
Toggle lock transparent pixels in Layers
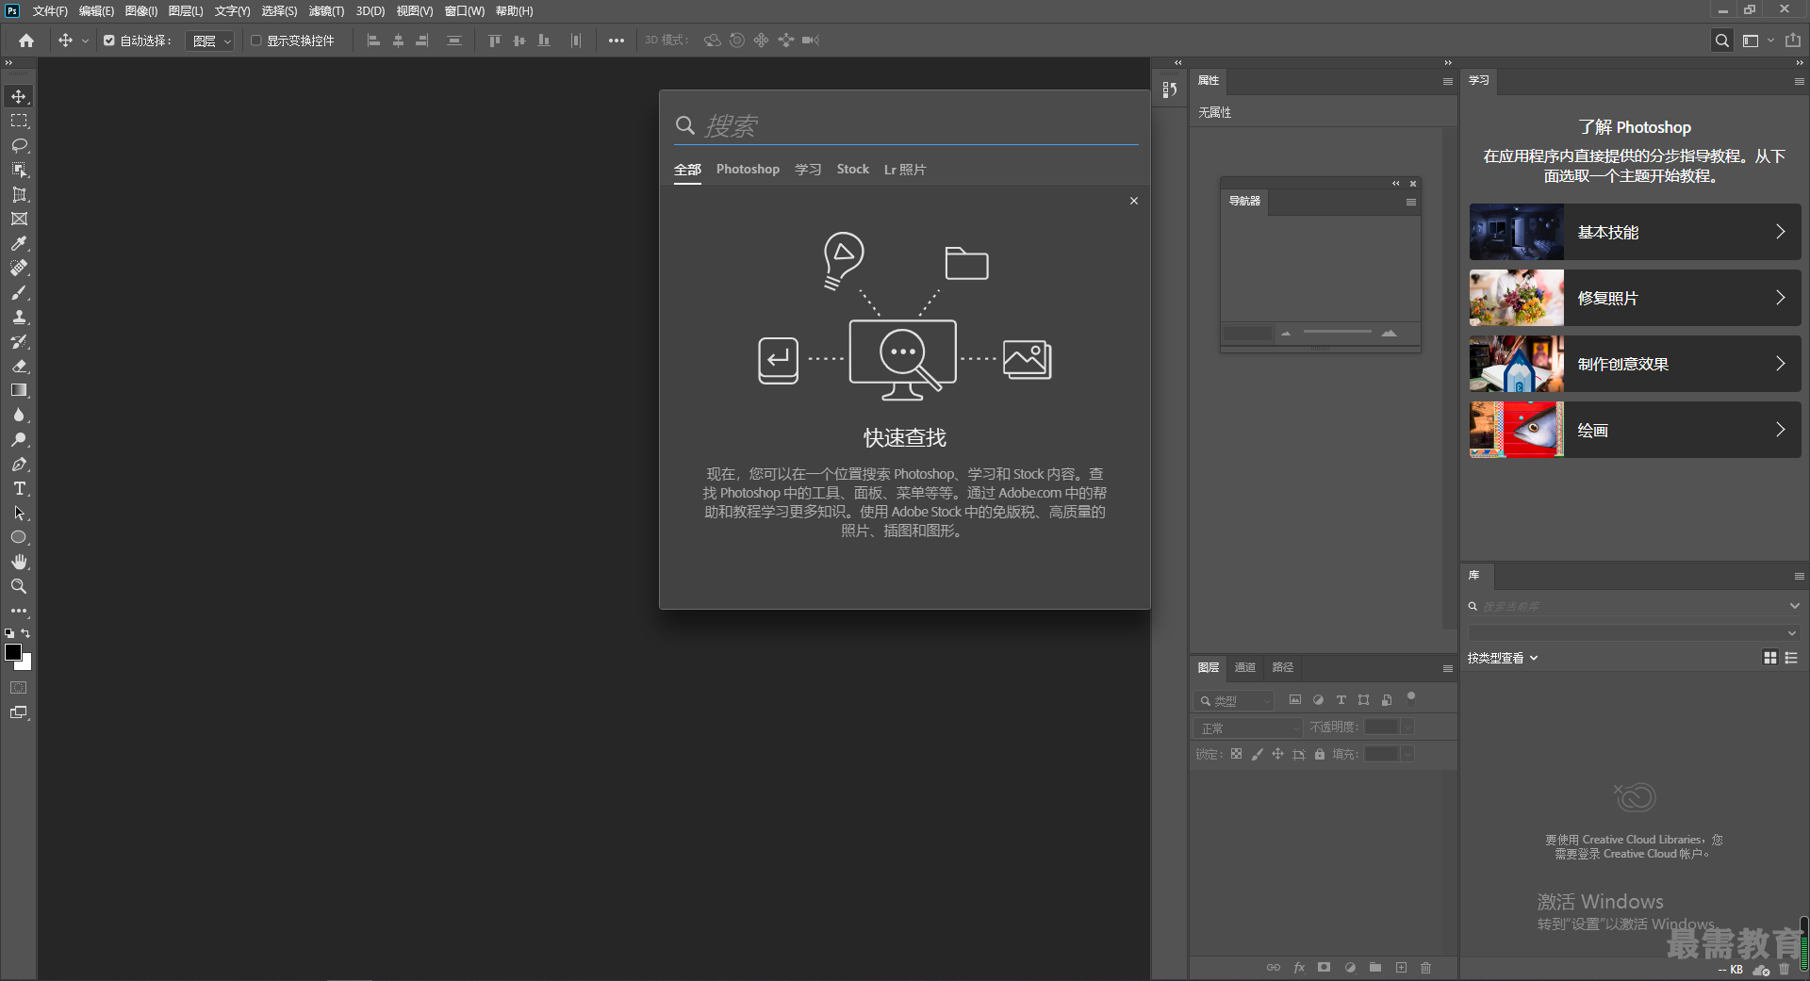tap(1236, 754)
